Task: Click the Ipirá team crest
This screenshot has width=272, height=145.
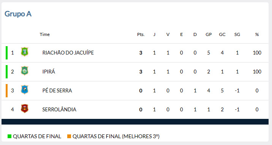Action: [x=24, y=71]
